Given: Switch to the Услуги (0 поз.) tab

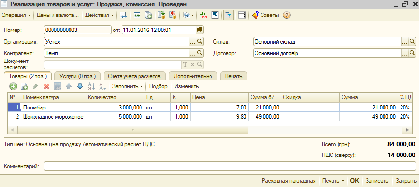Looking at the screenshot, I should (x=77, y=76).
